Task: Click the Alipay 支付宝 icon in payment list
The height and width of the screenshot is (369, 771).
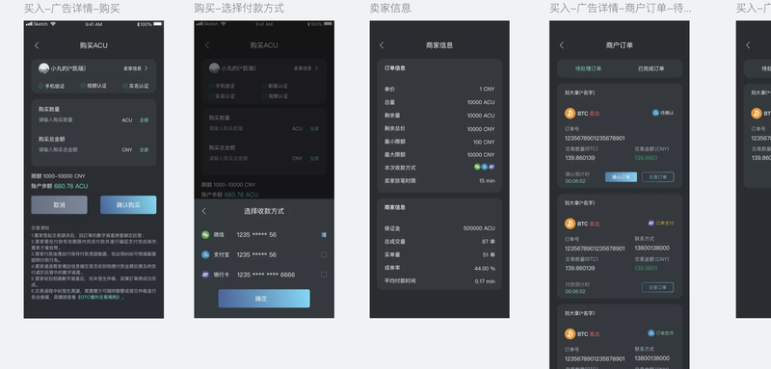Action: [x=205, y=254]
